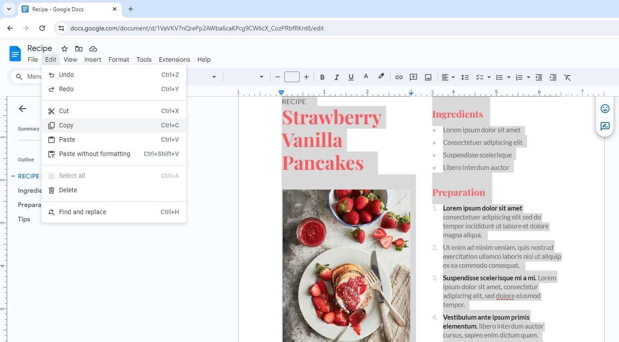This screenshot has width=619, height=342.
Task: Decrease the paragraph indent
Action: point(539,77)
